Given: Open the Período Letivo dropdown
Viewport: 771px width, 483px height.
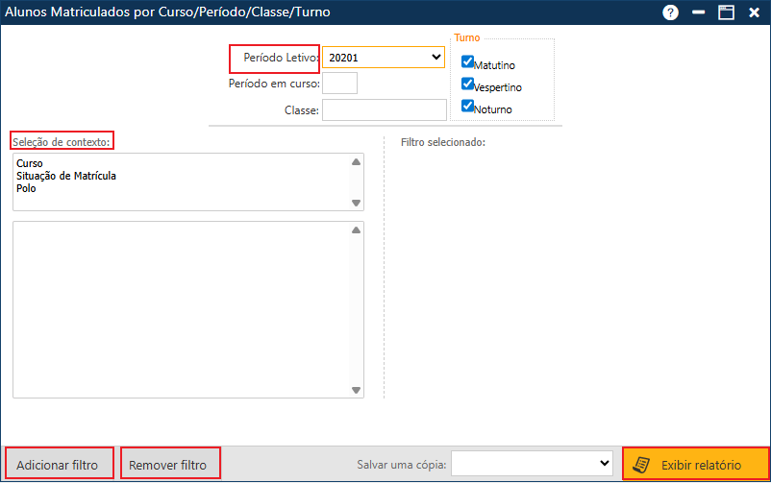Looking at the screenshot, I should coord(384,58).
